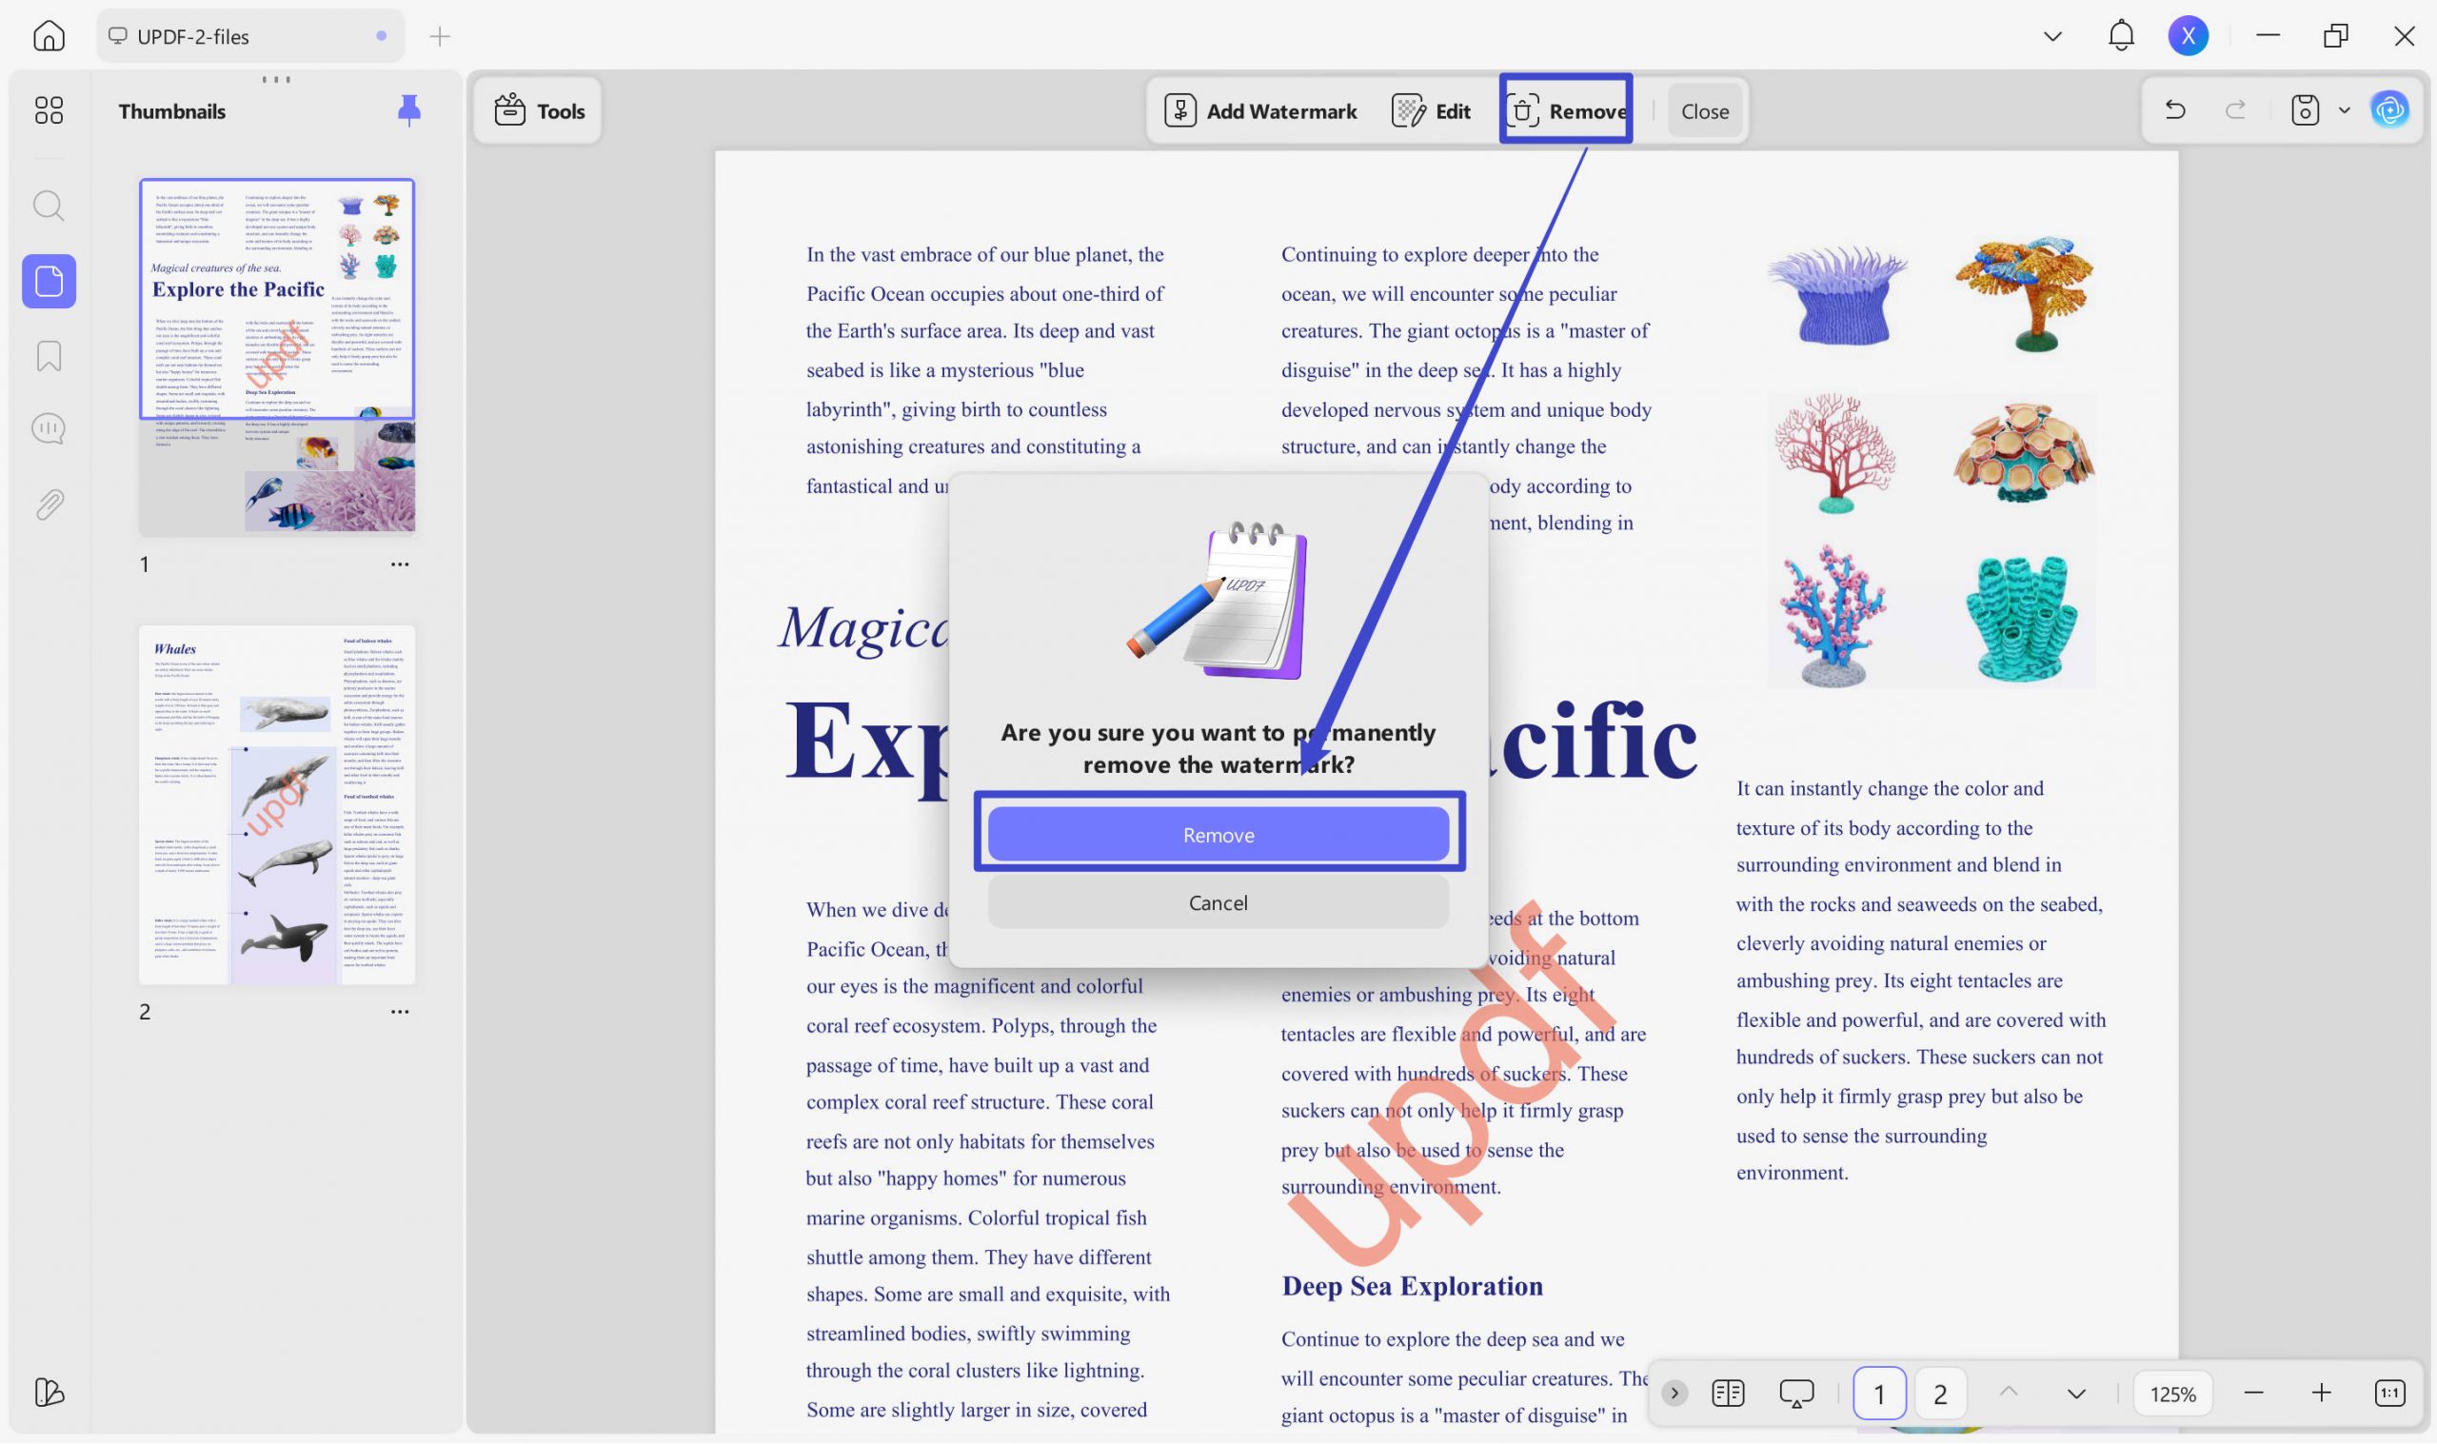Viewport: 2437px width, 1444px height.
Task: Close the watermark toolbar
Action: (x=1704, y=111)
